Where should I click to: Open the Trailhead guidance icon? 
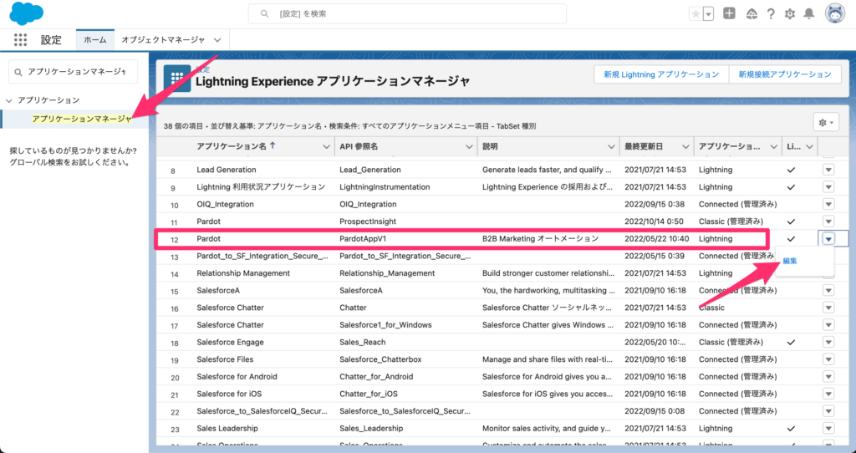(x=752, y=14)
